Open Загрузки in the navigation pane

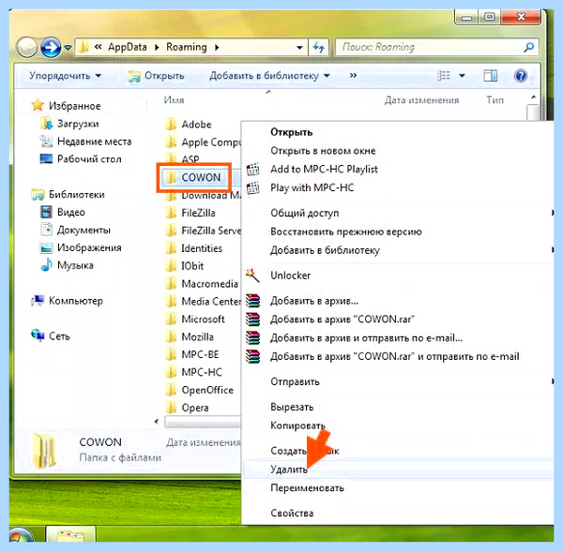pos(69,124)
